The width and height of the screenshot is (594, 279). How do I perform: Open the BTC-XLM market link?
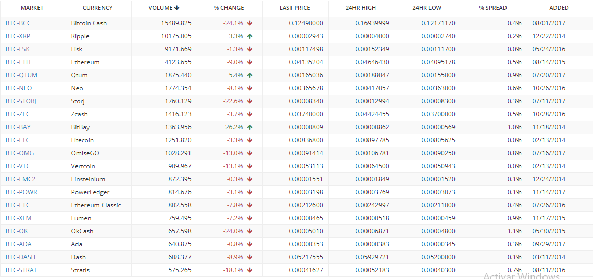tap(19, 218)
